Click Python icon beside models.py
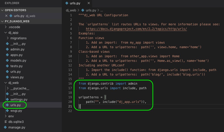This screenshot has width=224, height=132. [7, 60]
